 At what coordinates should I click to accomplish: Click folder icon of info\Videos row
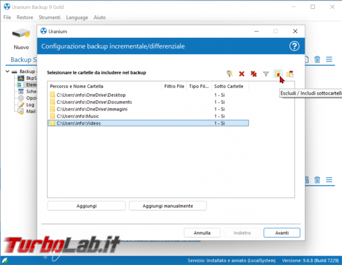pyautogui.click(x=52, y=123)
